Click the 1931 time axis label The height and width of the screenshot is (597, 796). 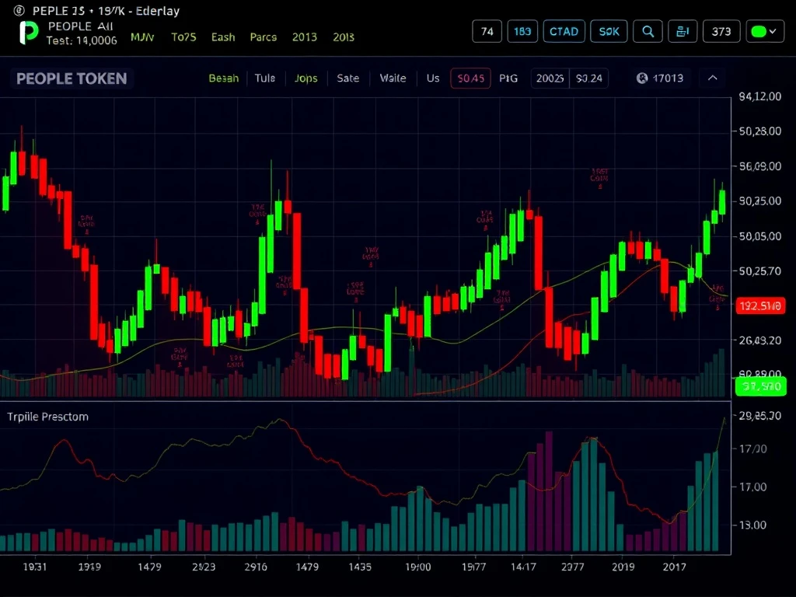pyautogui.click(x=35, y=567)
